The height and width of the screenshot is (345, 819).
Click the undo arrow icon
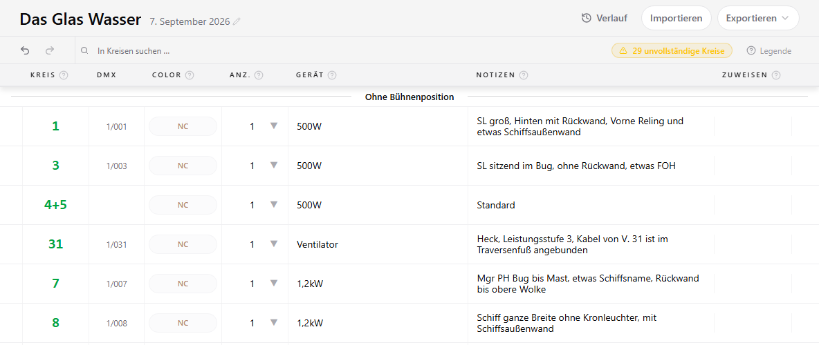click(x=25, y=50)
